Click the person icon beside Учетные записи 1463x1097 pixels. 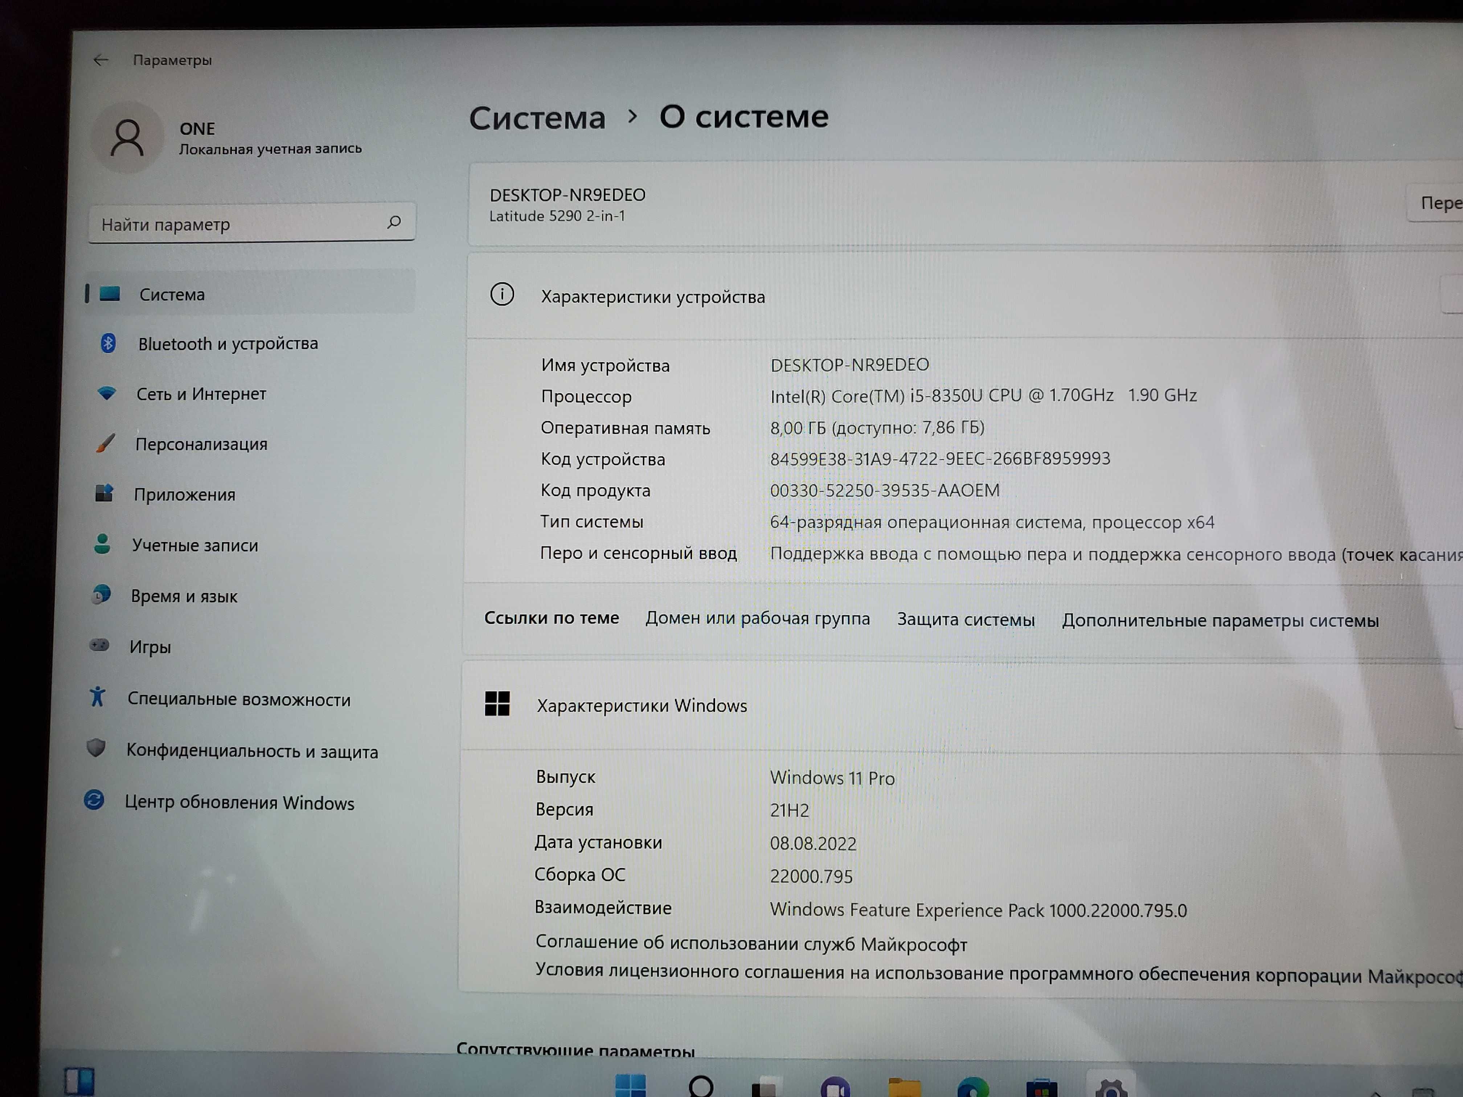103,543
